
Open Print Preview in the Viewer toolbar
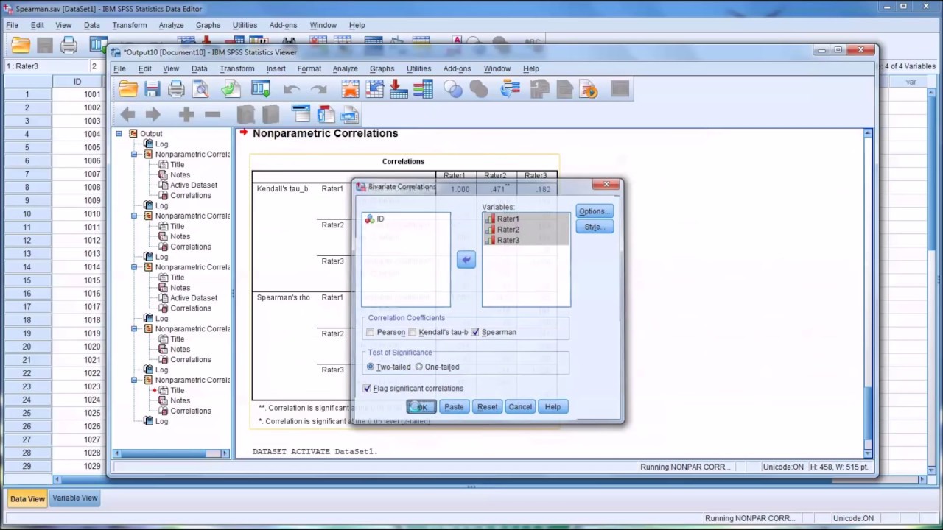click(x=200, y=89)
